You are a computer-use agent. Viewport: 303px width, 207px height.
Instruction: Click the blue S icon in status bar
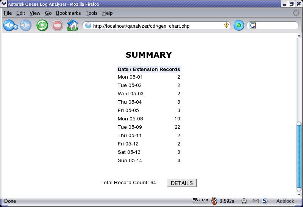[265, 201]
